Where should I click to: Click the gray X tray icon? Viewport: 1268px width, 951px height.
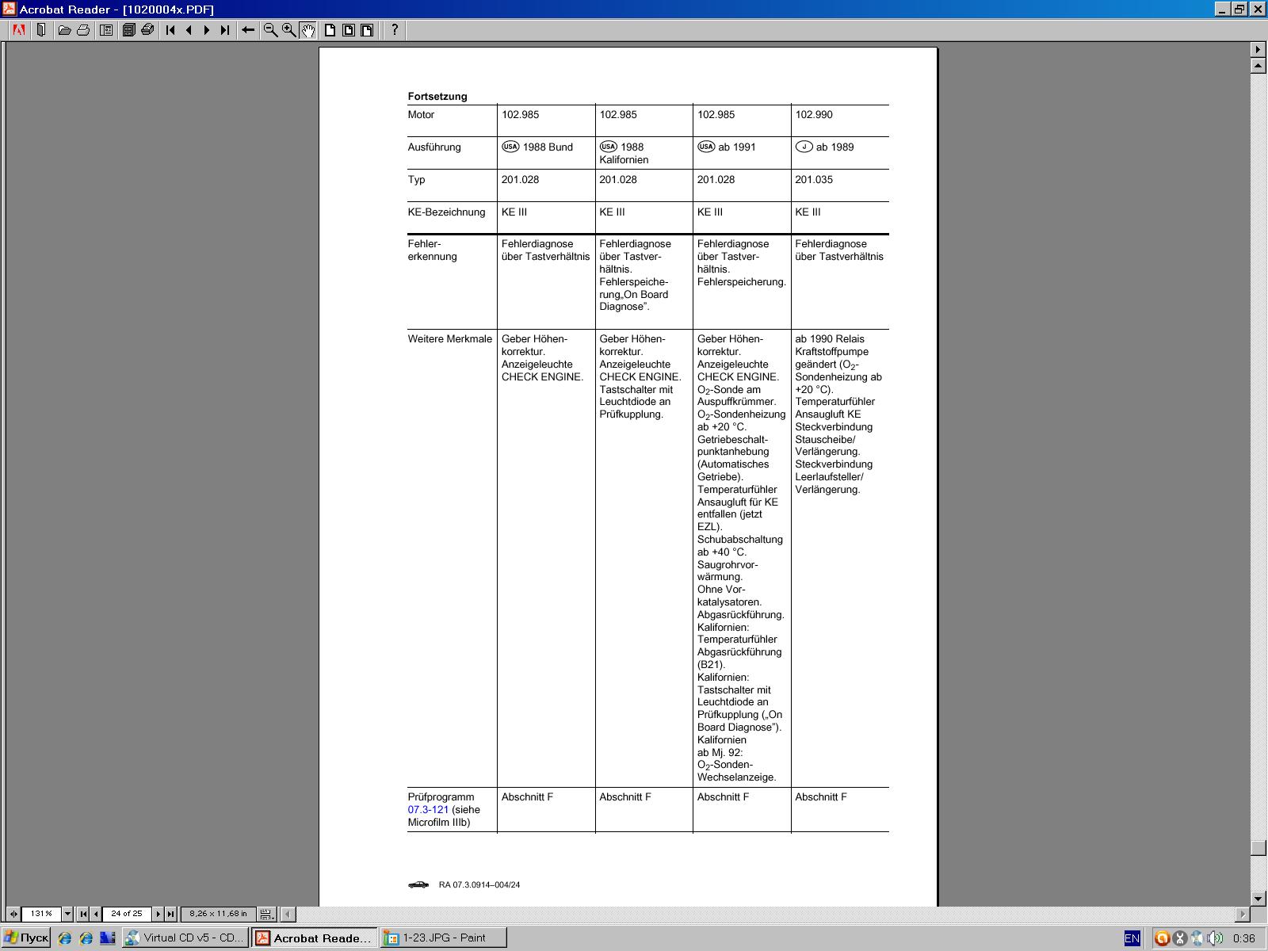(1179, 938)
